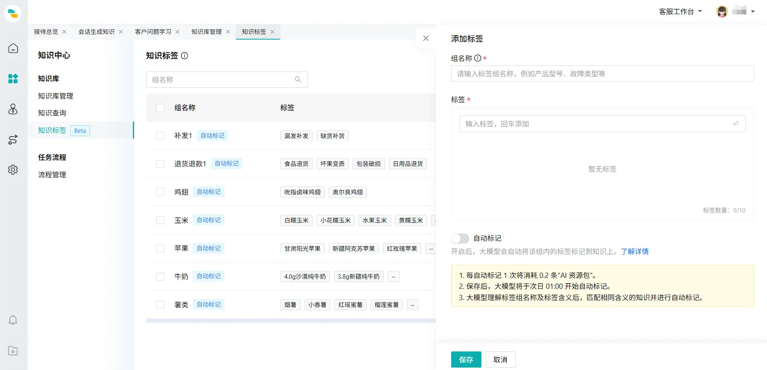The width and height of the screenshot is (767, 370).
Task: Check the 牛奶 row checkbox
Action: [x=160, y=277]
